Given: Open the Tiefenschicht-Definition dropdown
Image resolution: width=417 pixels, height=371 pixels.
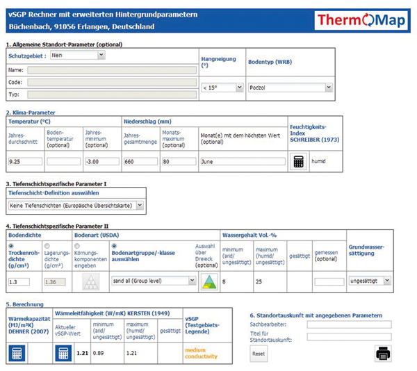Looking at the screenshot, I should 76,206.
